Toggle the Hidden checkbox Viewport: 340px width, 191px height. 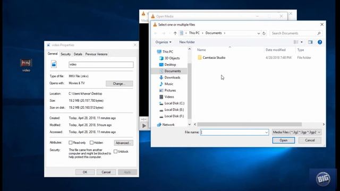(x=91, y=143)
